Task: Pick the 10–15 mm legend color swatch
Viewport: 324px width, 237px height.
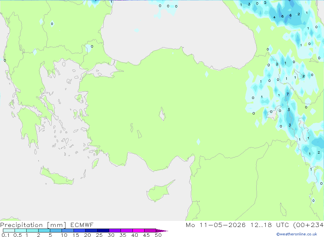Action: pos(68,231)
